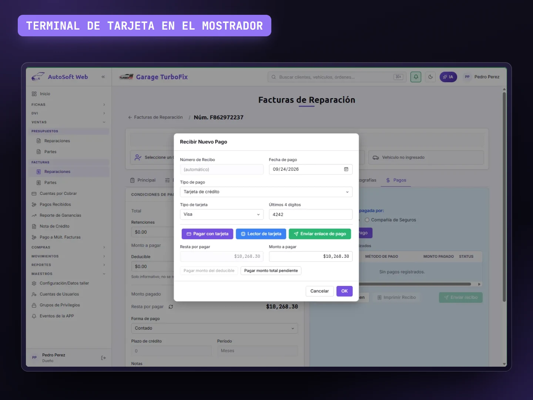533x400 pixels.
Task: Click Enviar enlace de pago button
Action: (x=320, y=234)
